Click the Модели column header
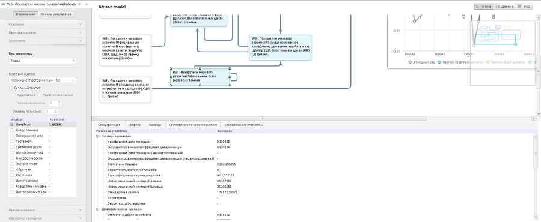Image resolution: width=541 pixels, height=222 pixels. (28, 119)
